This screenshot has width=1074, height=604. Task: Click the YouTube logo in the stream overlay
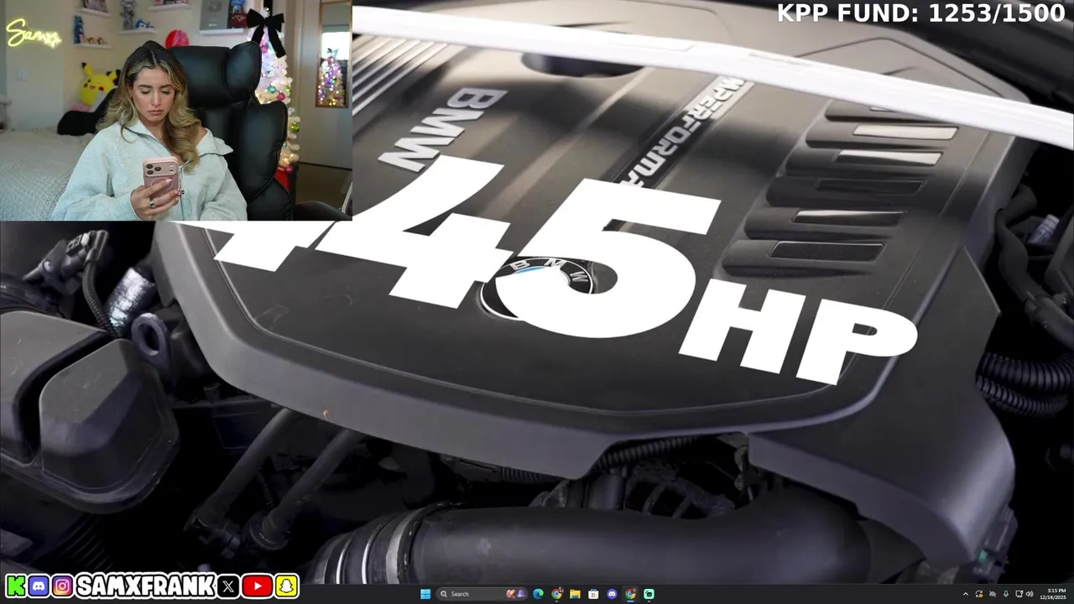(x=257, y=586)
